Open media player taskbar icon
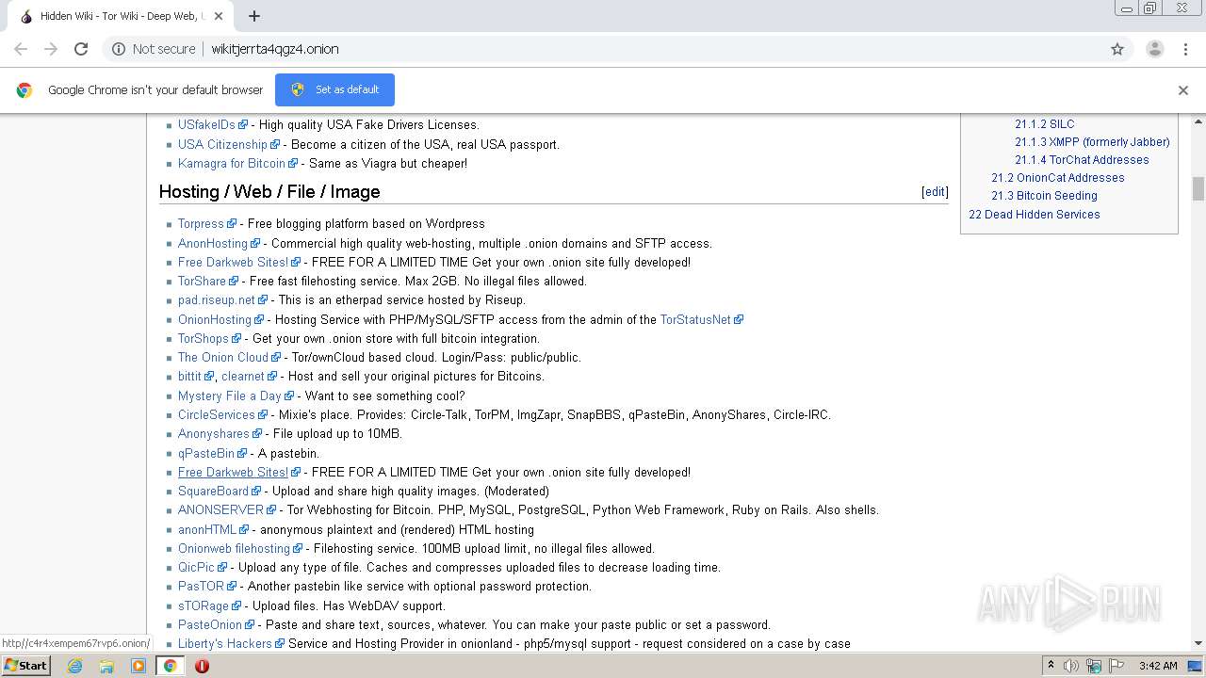This screenshot has height=678, width=1206. [139, 666]
